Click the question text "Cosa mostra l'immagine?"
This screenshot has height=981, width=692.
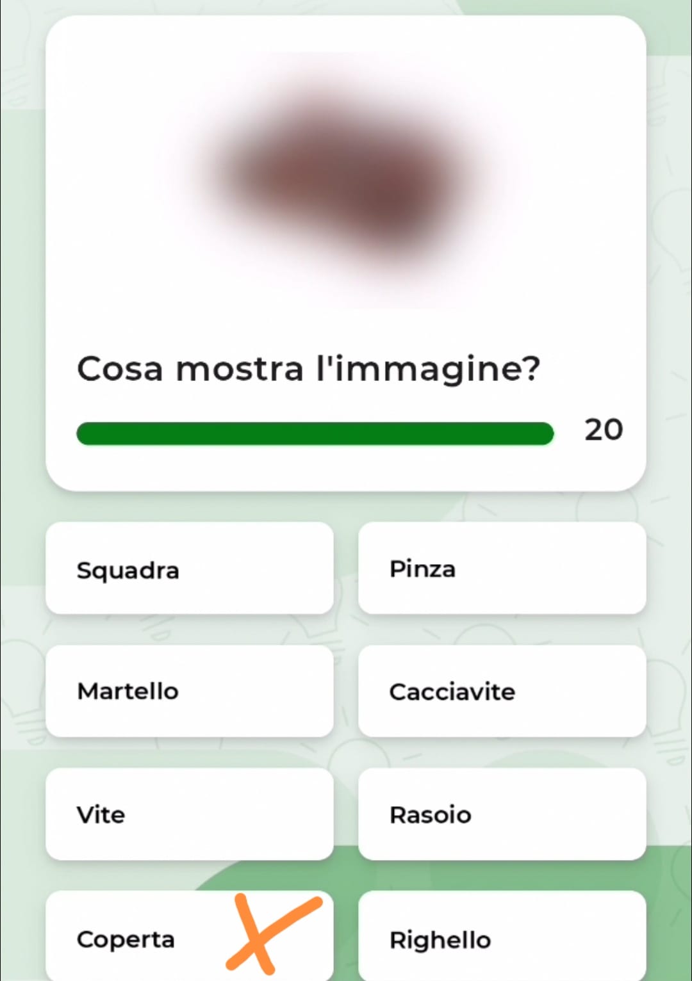[x=308, y=369]
